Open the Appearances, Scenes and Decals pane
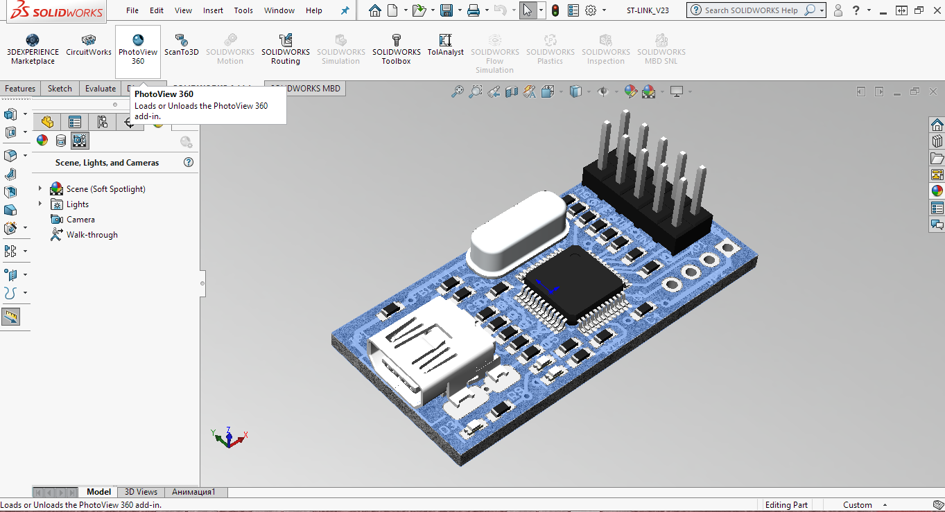Screen dimensions: 945x512 [937, 191]
